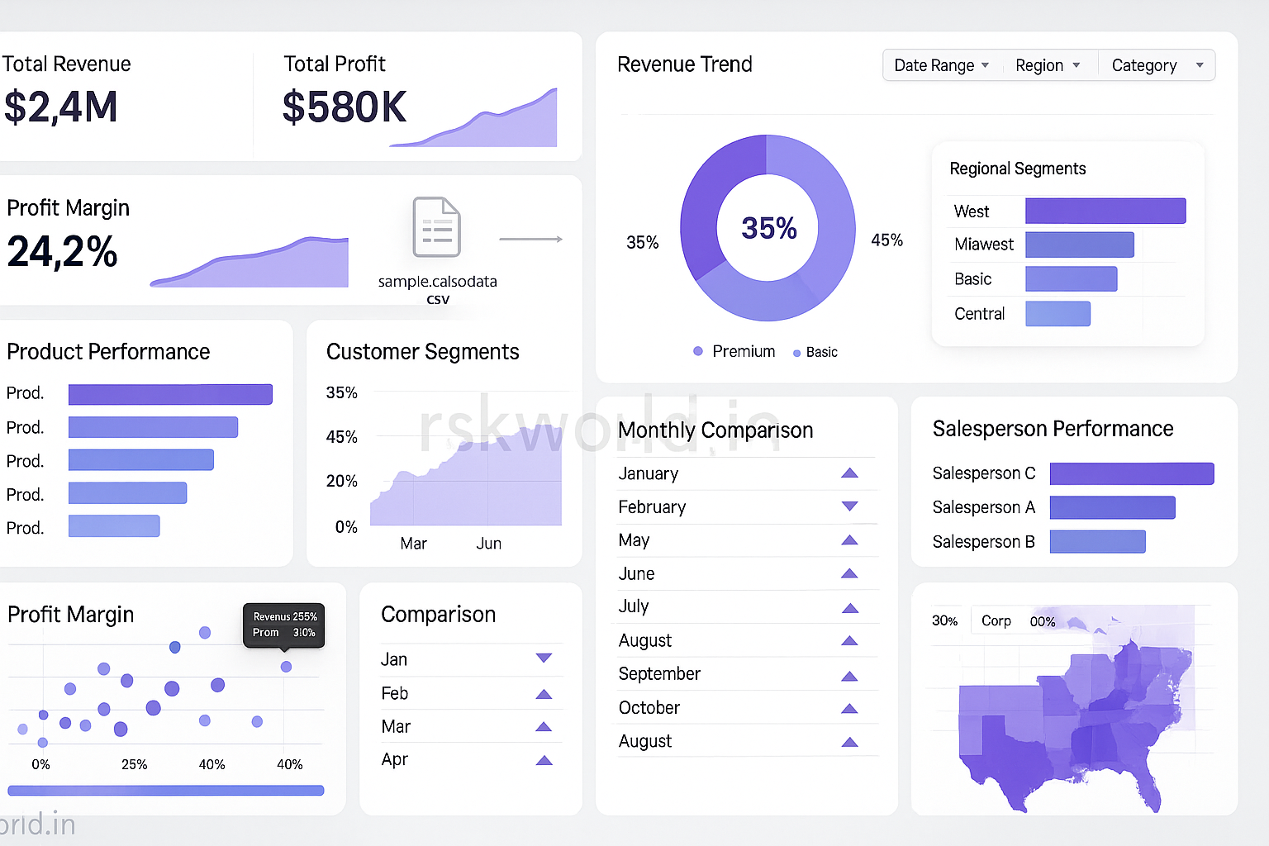Viewport: 1269px width, 846px height.
Task: Click the arrow icon next to the CSV file
Action: point(531,238)
